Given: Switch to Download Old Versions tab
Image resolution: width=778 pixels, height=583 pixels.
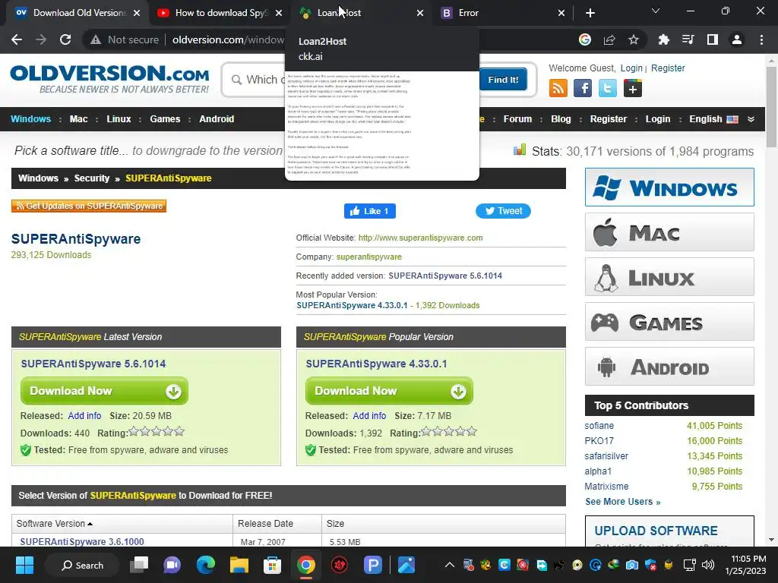Looking at the screenshot, I should coord(77,13).
